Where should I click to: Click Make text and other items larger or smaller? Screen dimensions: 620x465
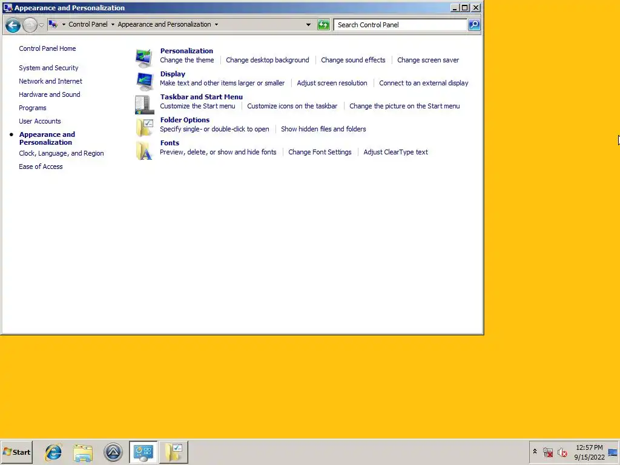(x=222, y=83)
